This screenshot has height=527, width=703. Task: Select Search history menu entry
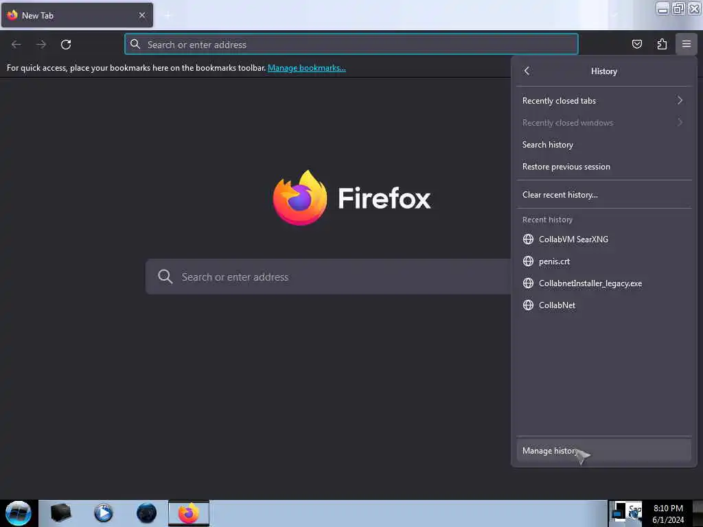[x=603, y=144]
